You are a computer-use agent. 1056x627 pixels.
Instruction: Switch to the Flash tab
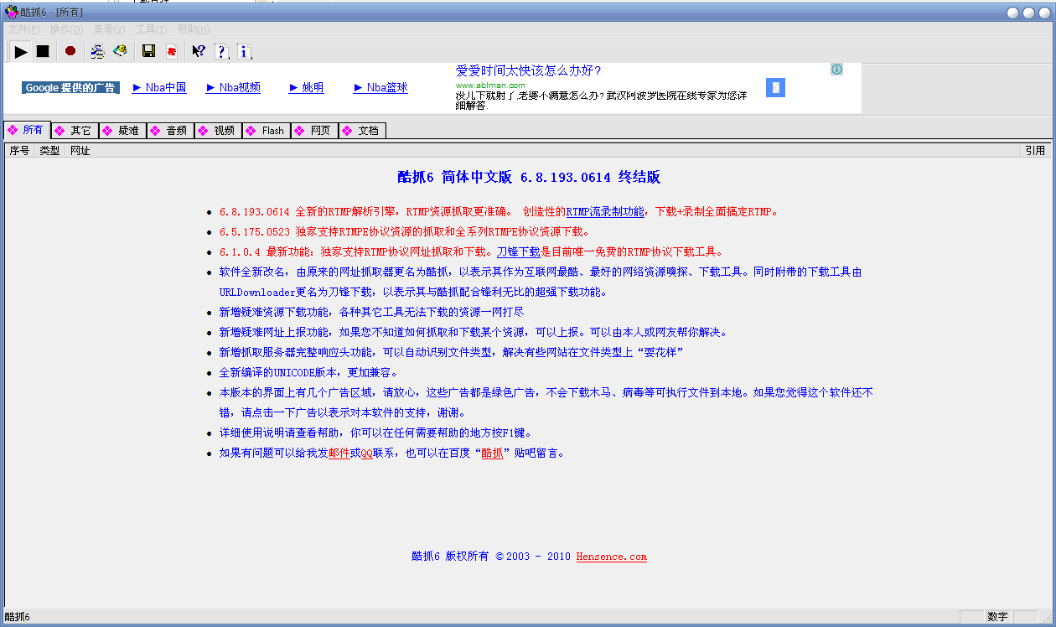coord(267,131)
